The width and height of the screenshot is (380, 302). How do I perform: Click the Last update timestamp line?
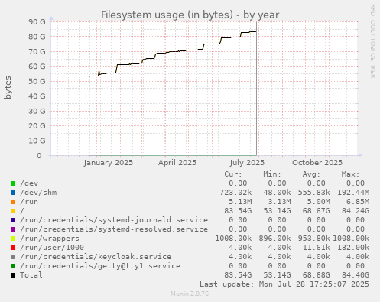pyautogui.click(x=284, y=284)
